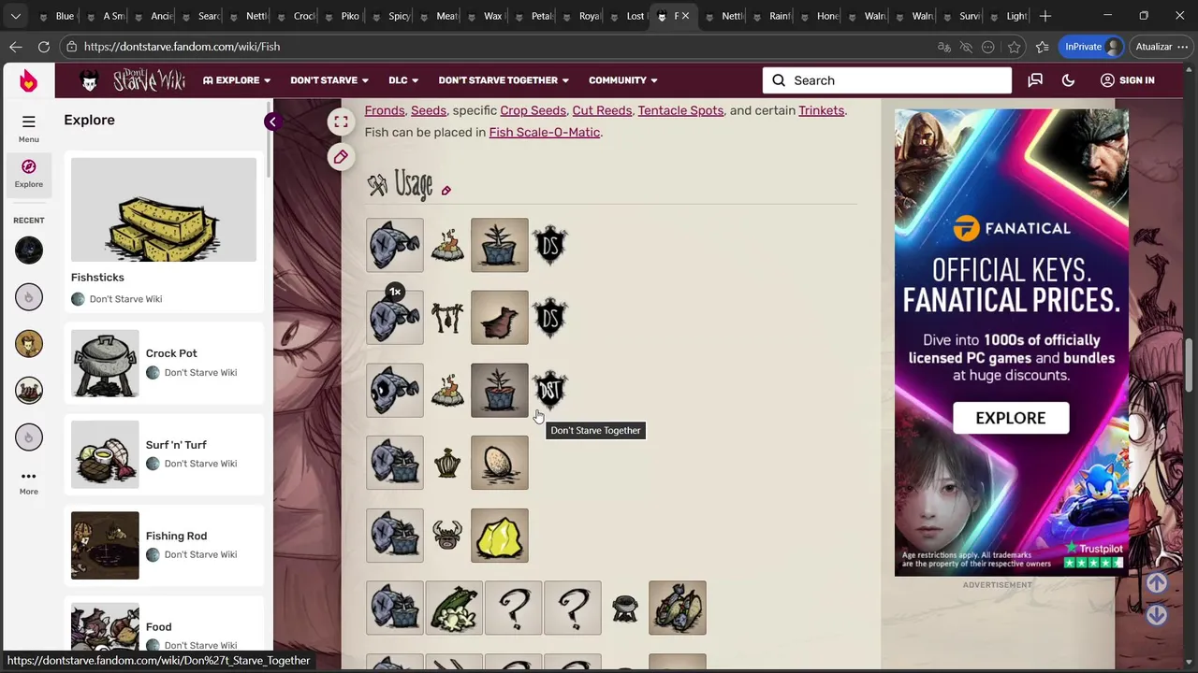
Task: Open a new browser tab with plus
Action: coord(1045,16)
